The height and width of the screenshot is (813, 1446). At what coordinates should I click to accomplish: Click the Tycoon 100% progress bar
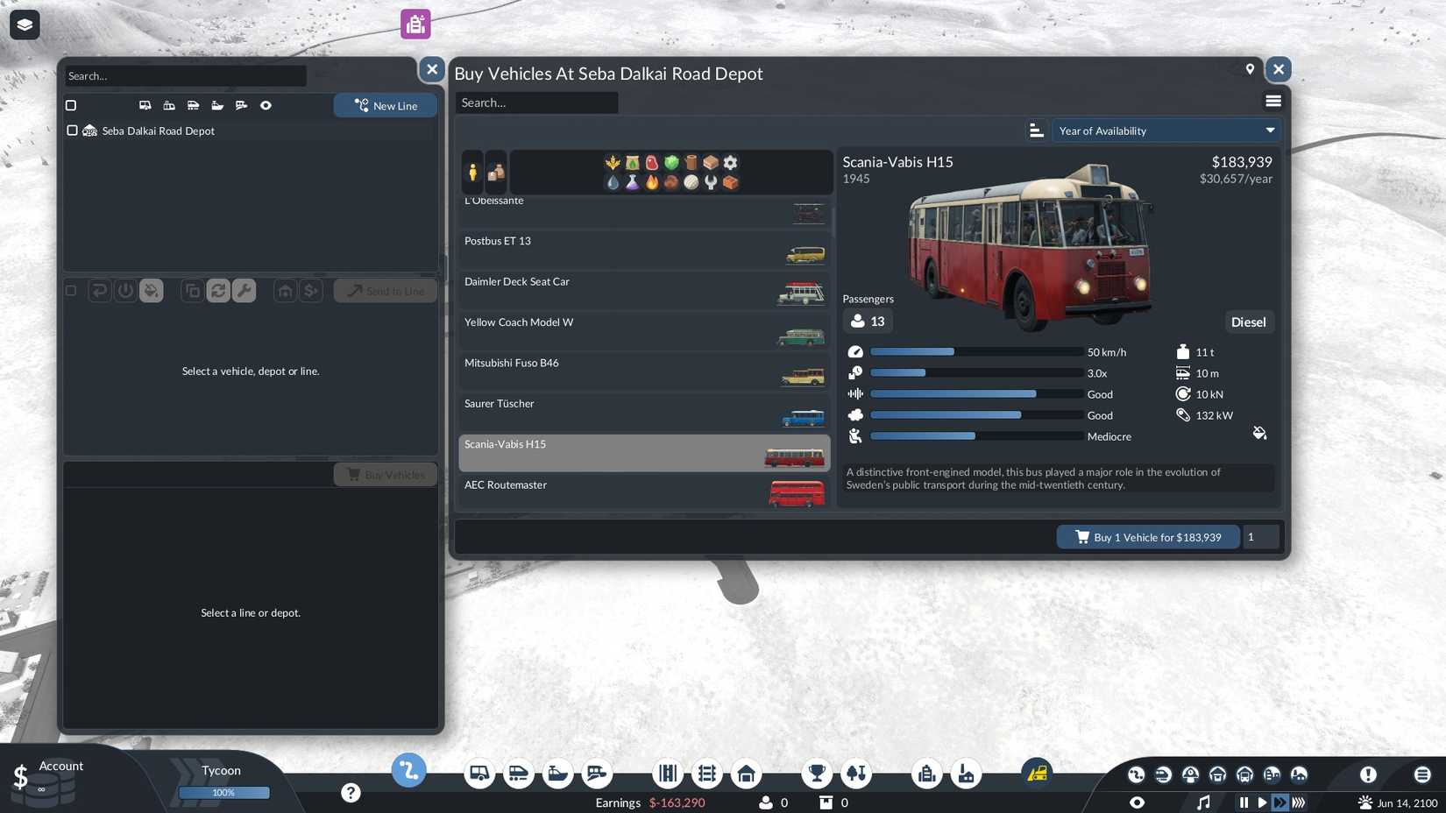tap(223, 793)
